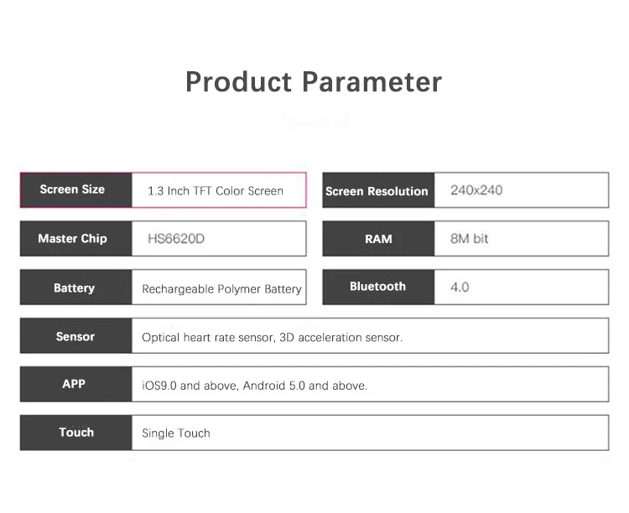Click the Product Parameter heading

313,82
